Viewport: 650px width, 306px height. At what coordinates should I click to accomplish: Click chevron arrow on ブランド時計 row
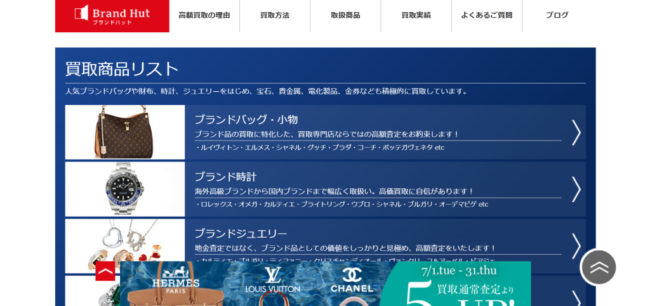[576, 189]
